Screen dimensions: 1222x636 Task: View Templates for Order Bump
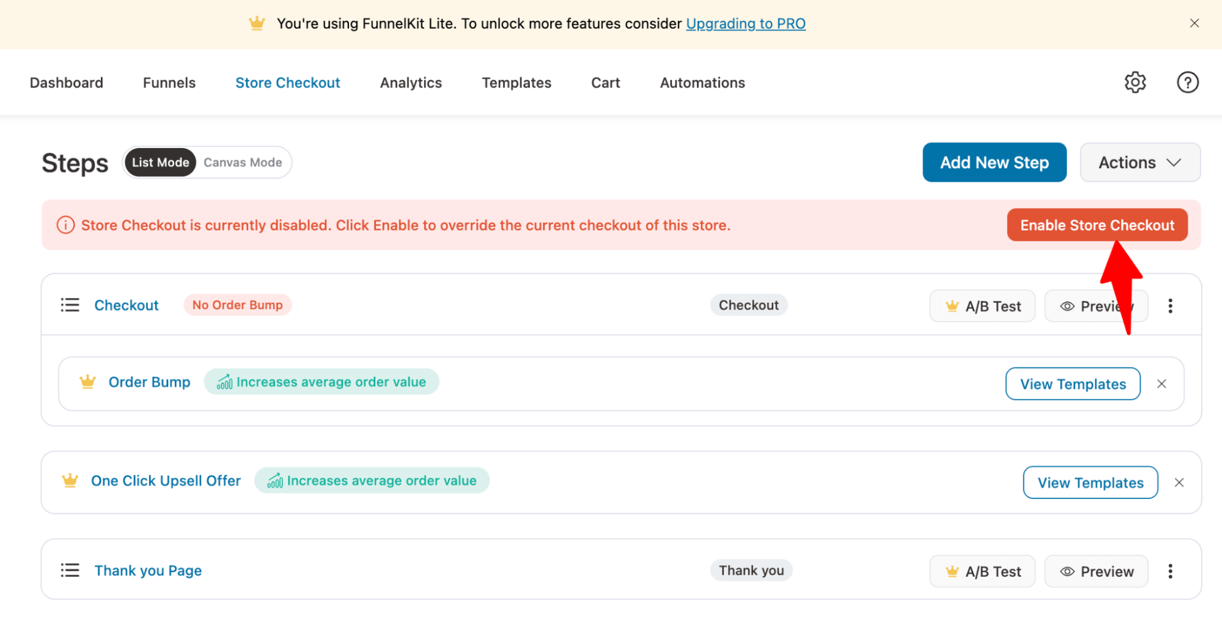(1073, 384)
